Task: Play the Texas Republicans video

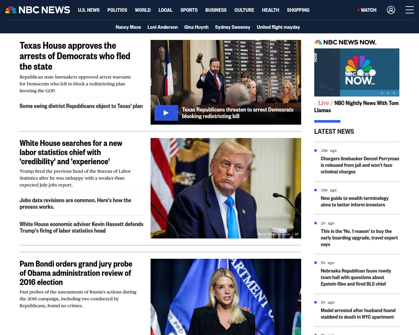Action: (x=166, y=113)
